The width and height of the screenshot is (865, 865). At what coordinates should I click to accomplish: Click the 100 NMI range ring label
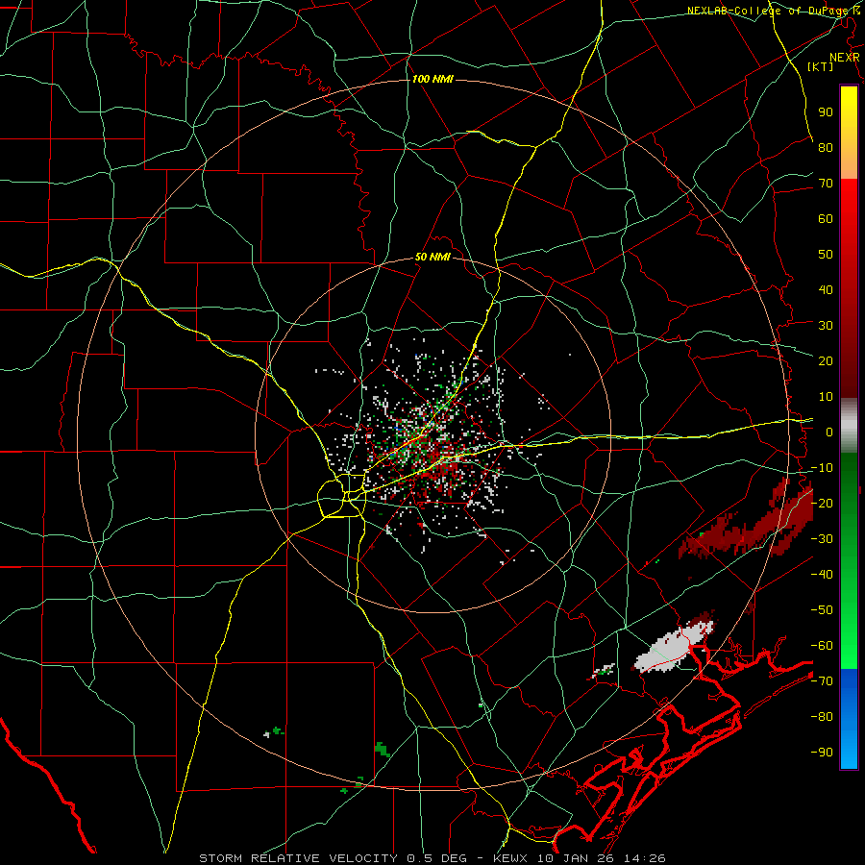pyautogui.click(x=432, y=79)
